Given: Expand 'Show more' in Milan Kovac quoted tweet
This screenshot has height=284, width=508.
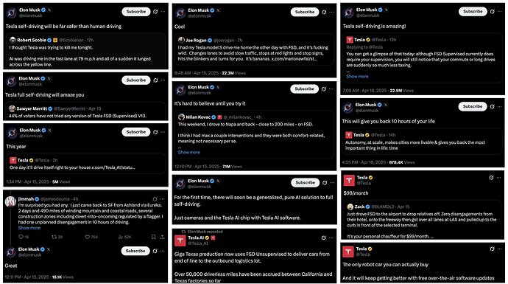Looking at the screenshot, I should [189, 152].
